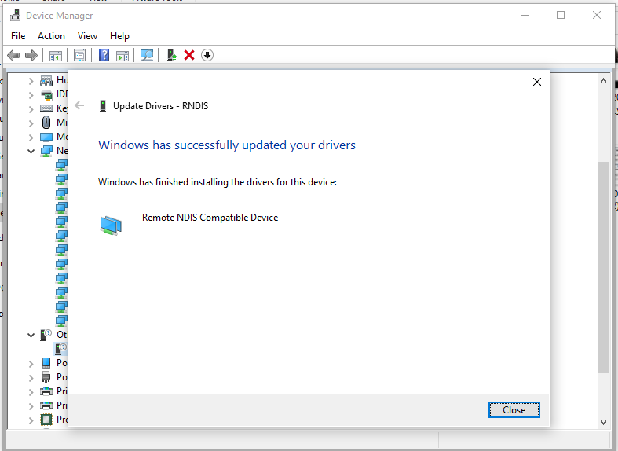Image resolution: width=618 pixels, height=451 pixels.
Task: Click the red X Uninstall device icon
Action: pyautogui.click(x=189, y=55)
